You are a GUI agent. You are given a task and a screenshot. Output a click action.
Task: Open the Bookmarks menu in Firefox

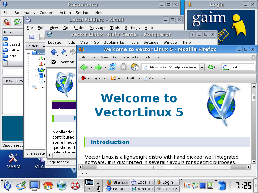130,57
